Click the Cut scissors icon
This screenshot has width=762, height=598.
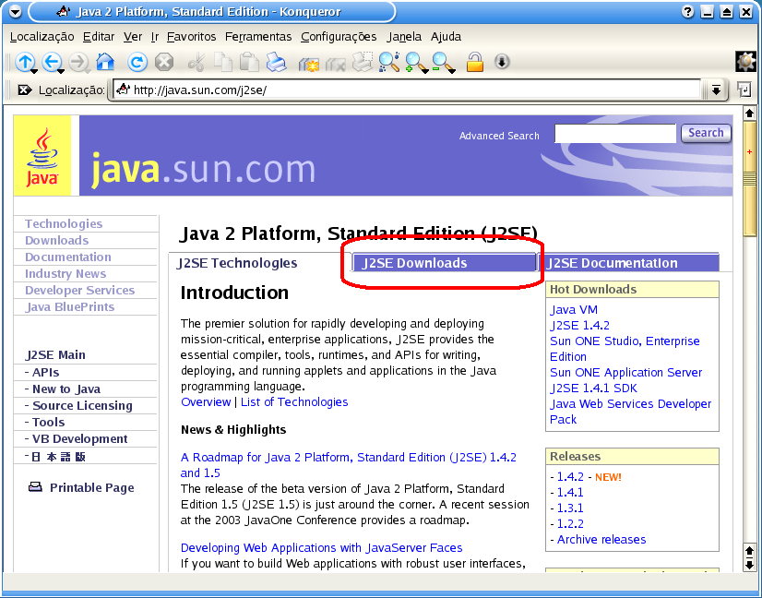196,62
